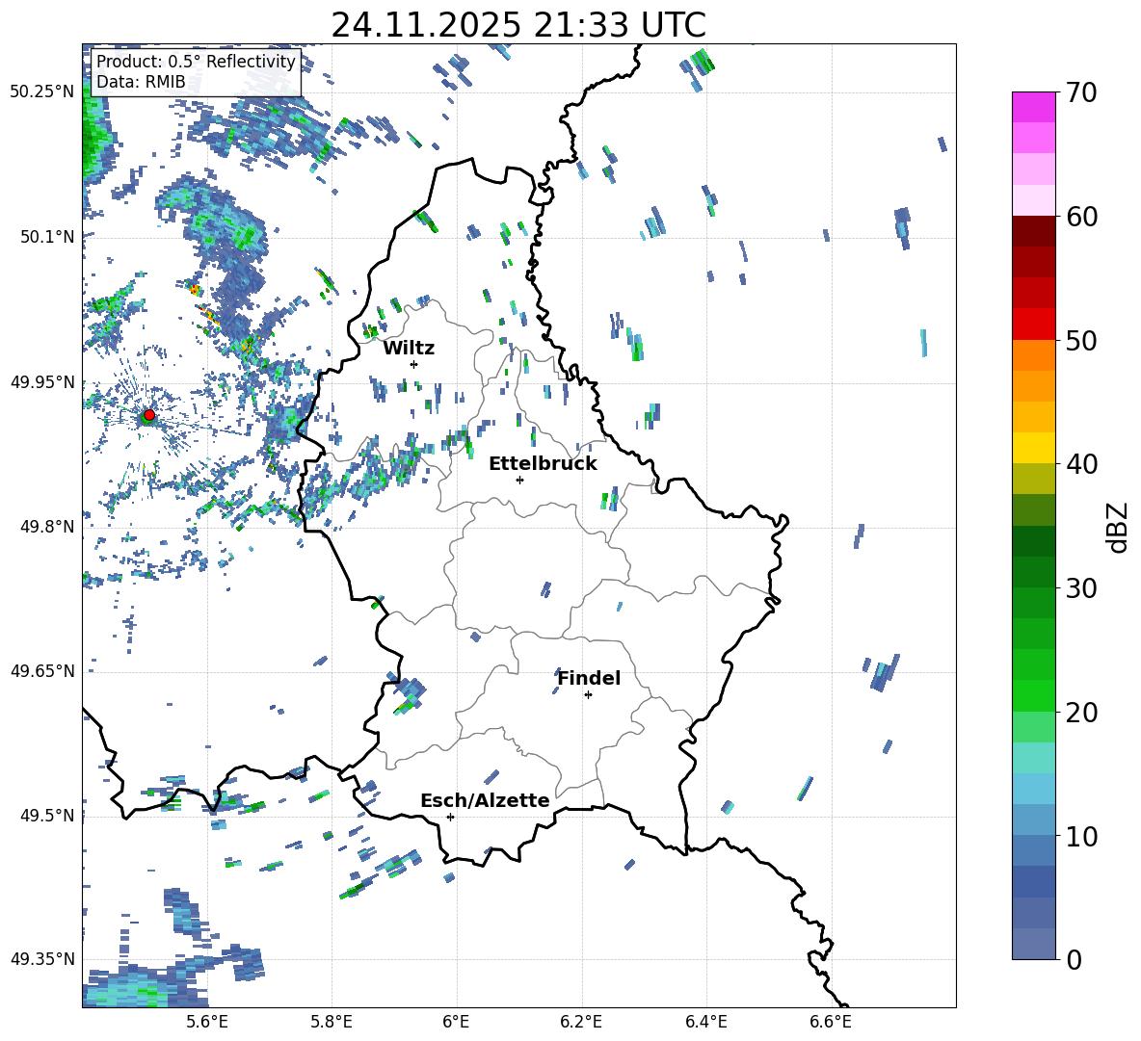Click the 50.25°N latitude label
The width and height of the screenshot is (1141, 1041).
42,91
